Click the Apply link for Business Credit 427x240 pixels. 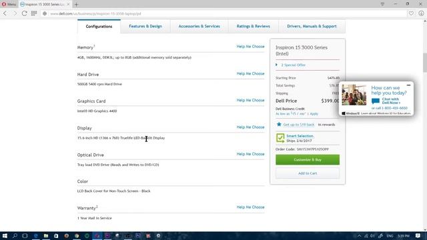(x=314, y=114)
